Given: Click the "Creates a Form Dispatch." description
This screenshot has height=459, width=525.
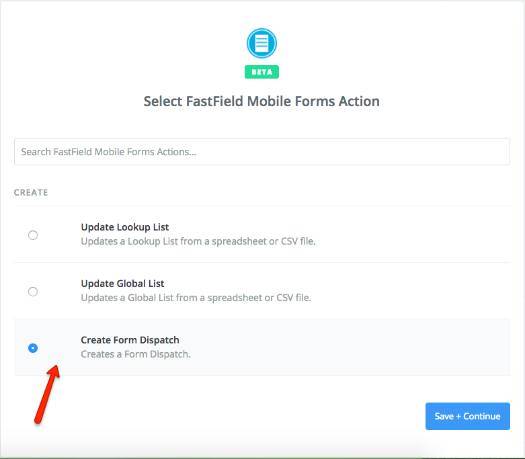Looking at the screenshot, I should [135, 354].
